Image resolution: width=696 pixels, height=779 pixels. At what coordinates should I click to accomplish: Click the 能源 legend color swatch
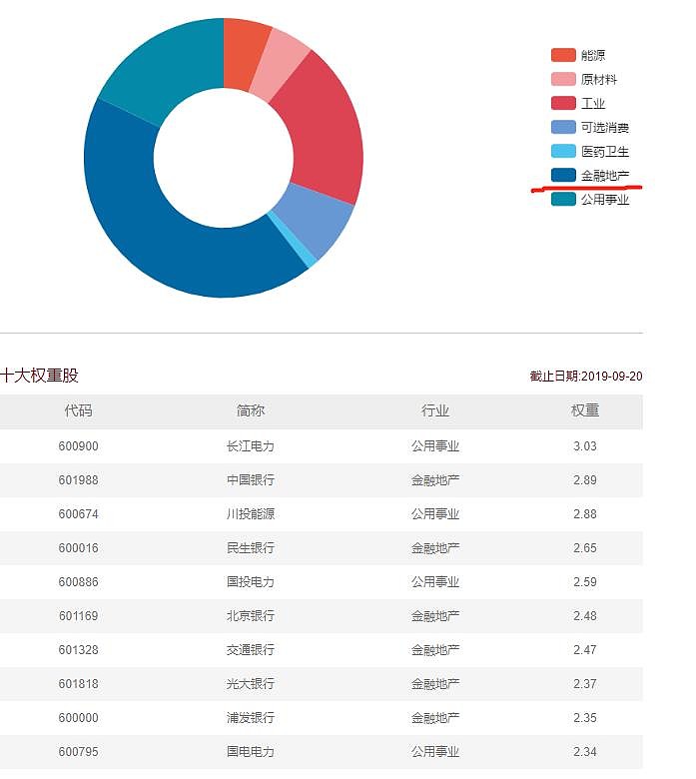pyautogui.click(x=563, y=55)
